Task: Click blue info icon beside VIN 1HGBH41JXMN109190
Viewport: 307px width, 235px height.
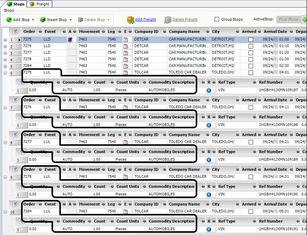Action: click(209, 195)
